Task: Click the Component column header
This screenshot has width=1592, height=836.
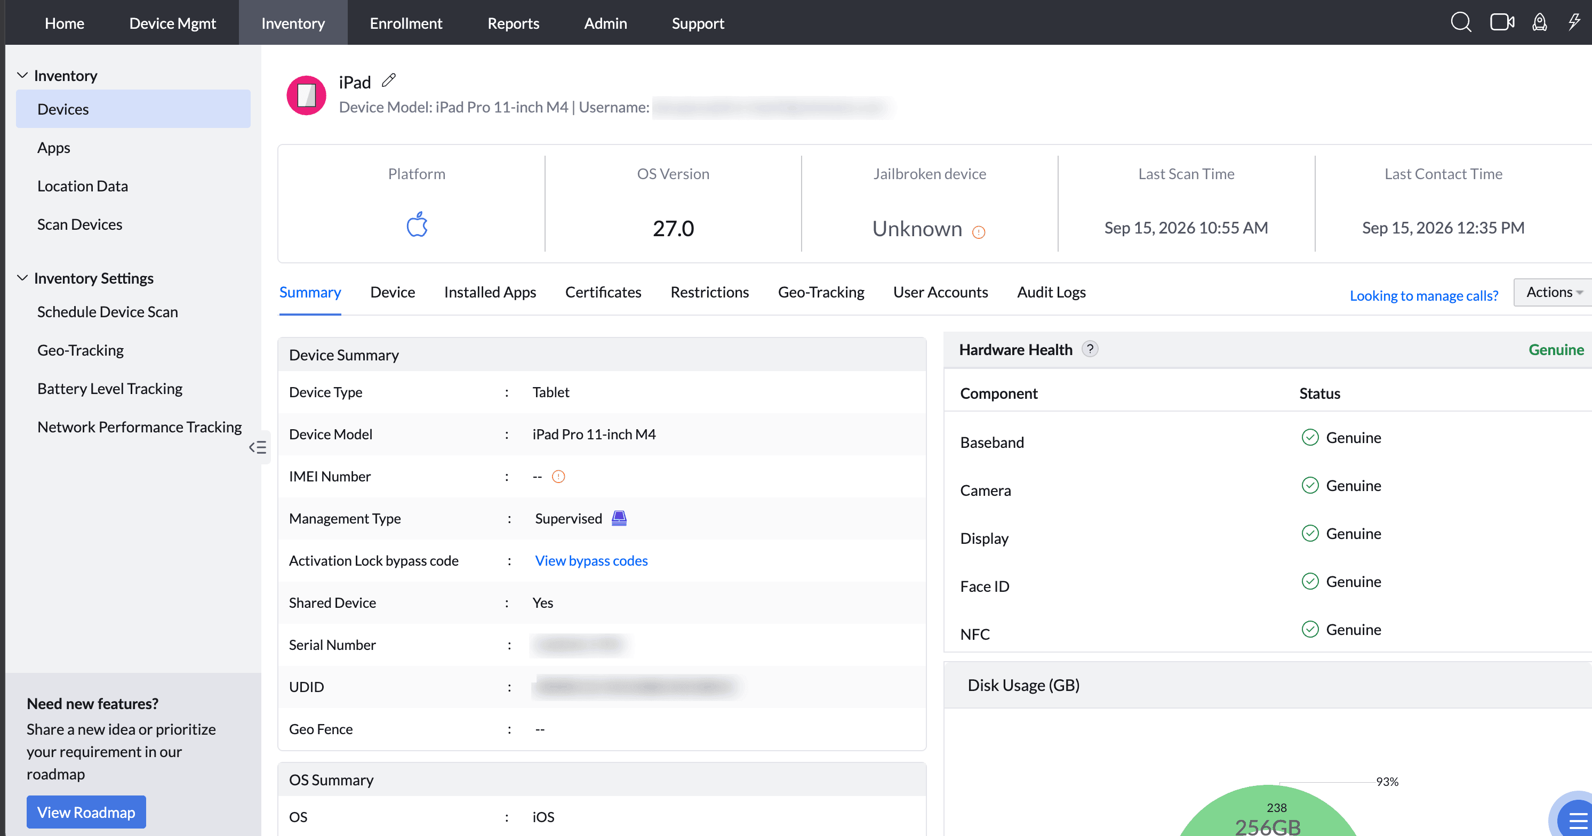Action: tap(999, 393)
